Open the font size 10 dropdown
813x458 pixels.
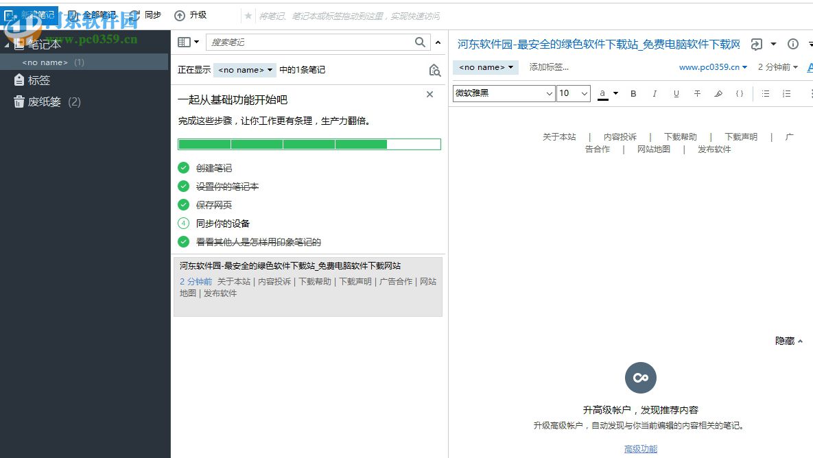click(573, 93)
